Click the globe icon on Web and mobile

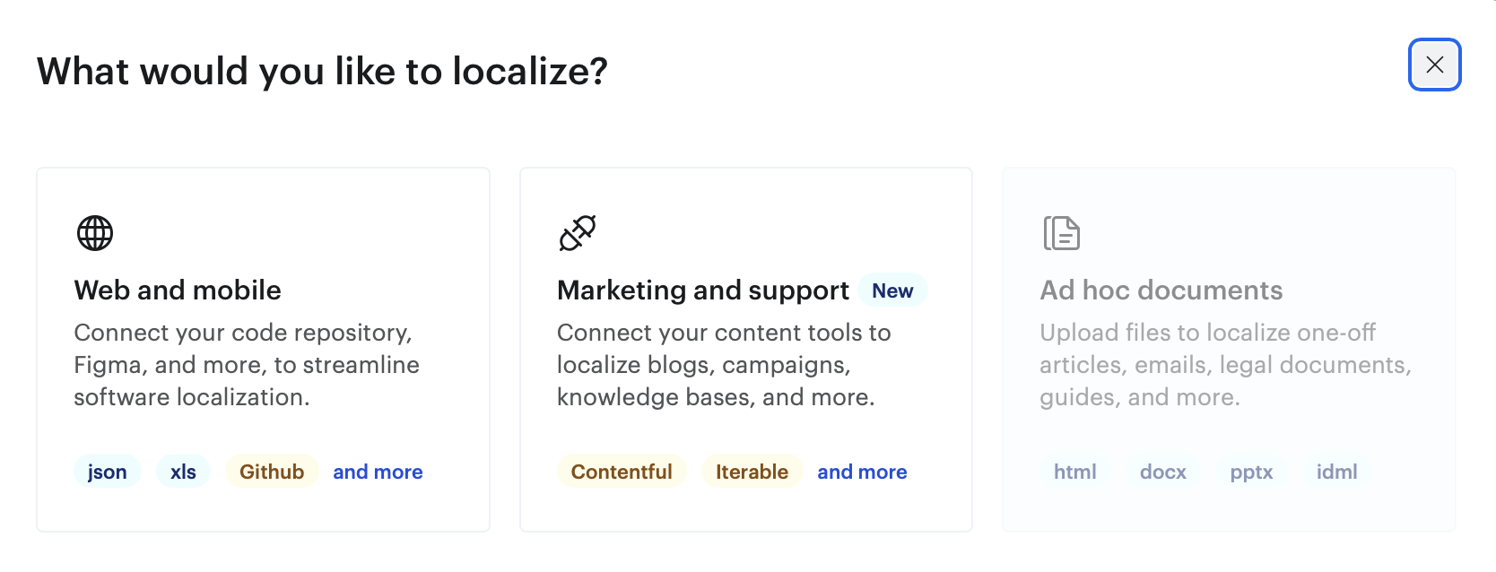pos(95,233)
